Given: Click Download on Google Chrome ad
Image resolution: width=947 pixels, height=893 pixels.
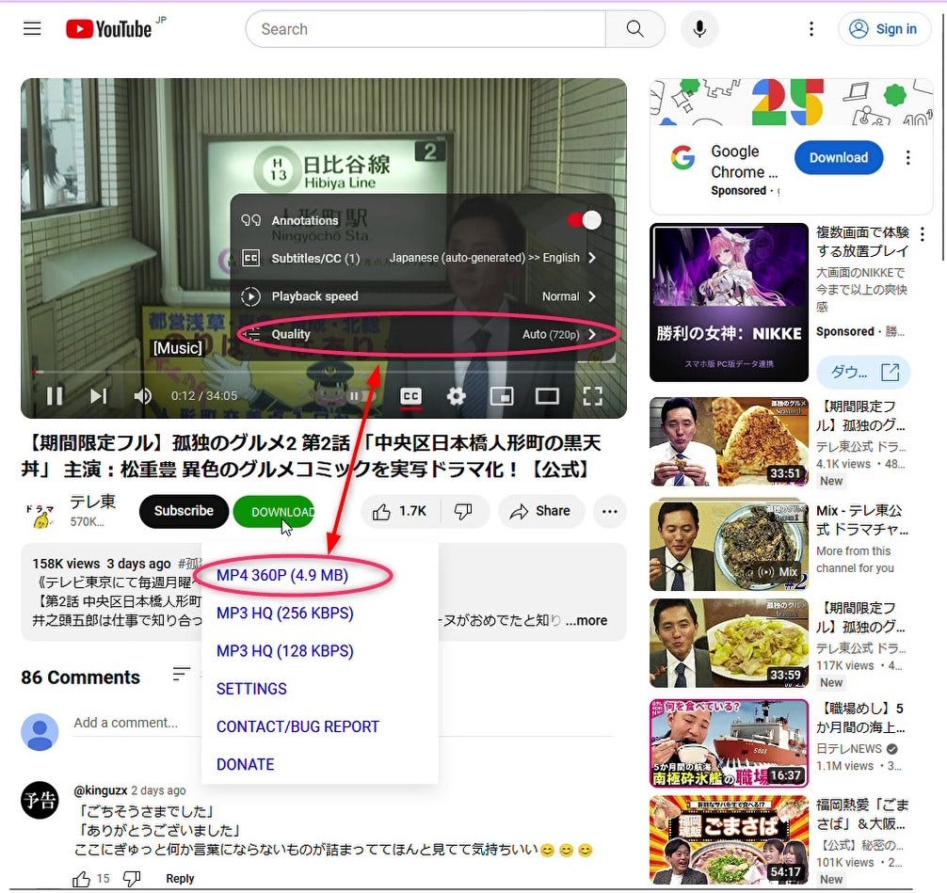Looking at the screenshot, I should tap(839, 157).
